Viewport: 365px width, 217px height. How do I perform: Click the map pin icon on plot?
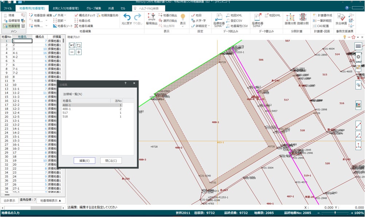pyautogui.click(x=358, y=105)
